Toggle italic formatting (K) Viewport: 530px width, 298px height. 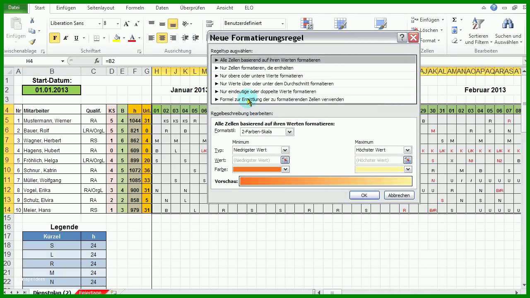click(65, 38)
